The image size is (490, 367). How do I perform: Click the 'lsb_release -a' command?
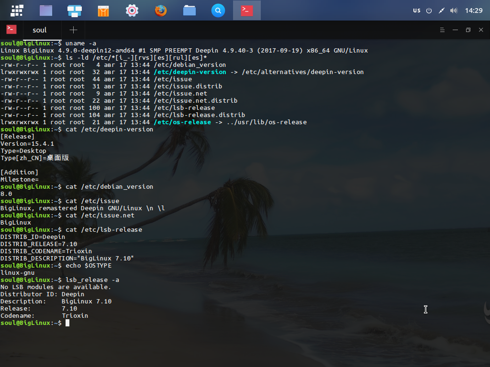coord(92,280)
